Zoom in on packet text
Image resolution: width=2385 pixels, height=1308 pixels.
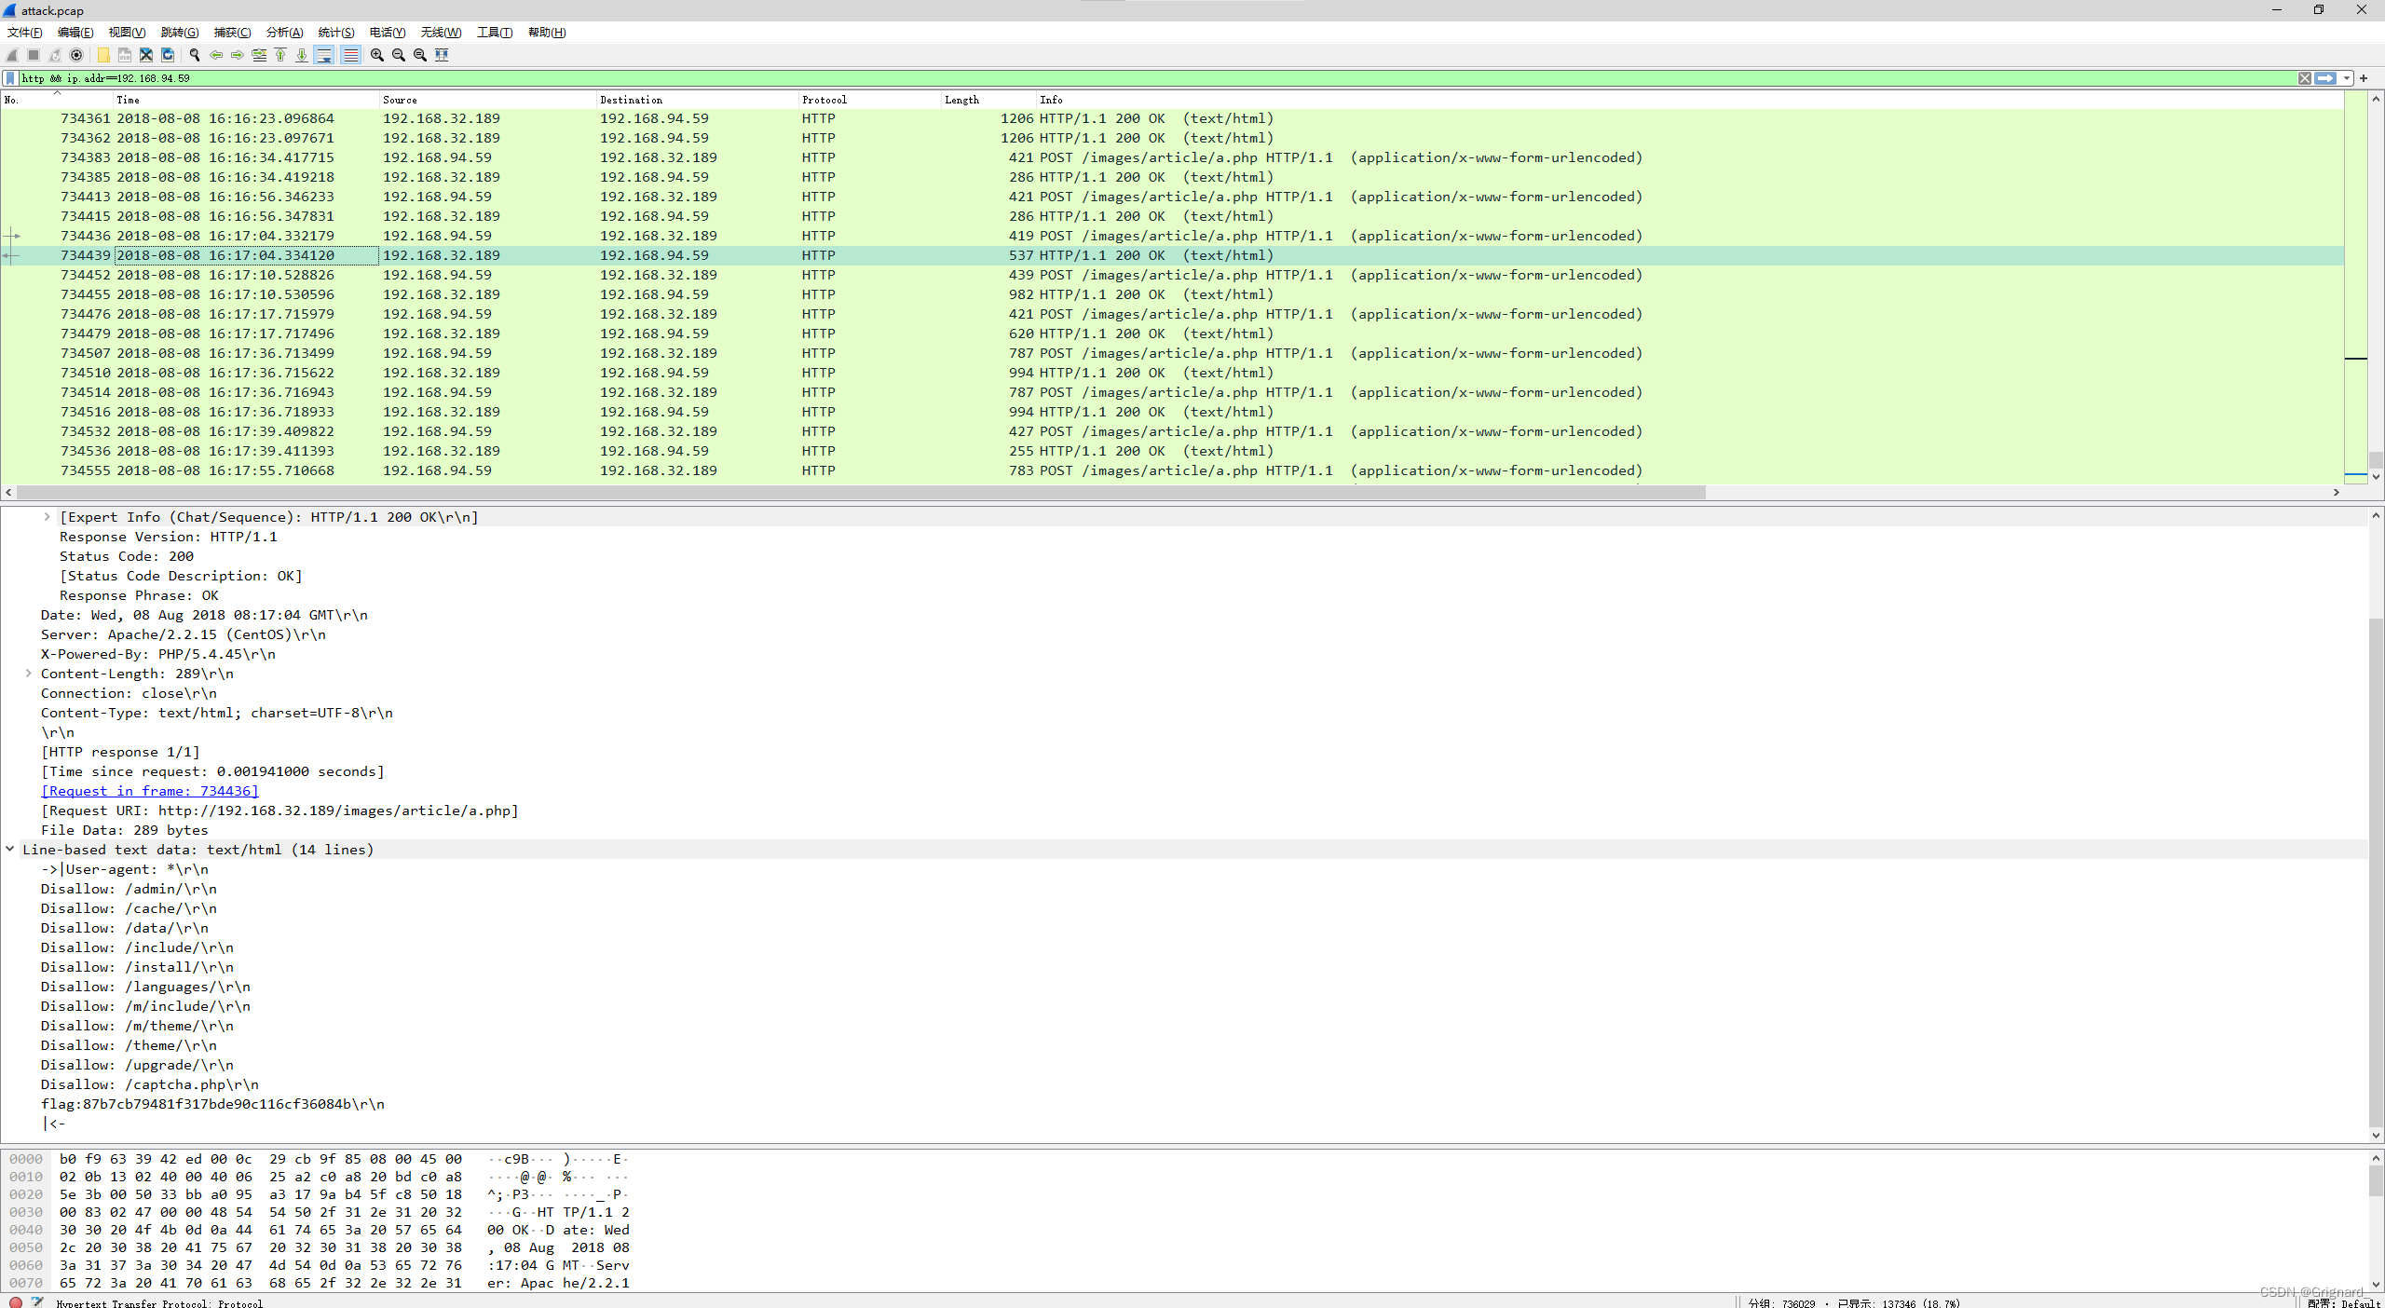(x=377, y=55)
